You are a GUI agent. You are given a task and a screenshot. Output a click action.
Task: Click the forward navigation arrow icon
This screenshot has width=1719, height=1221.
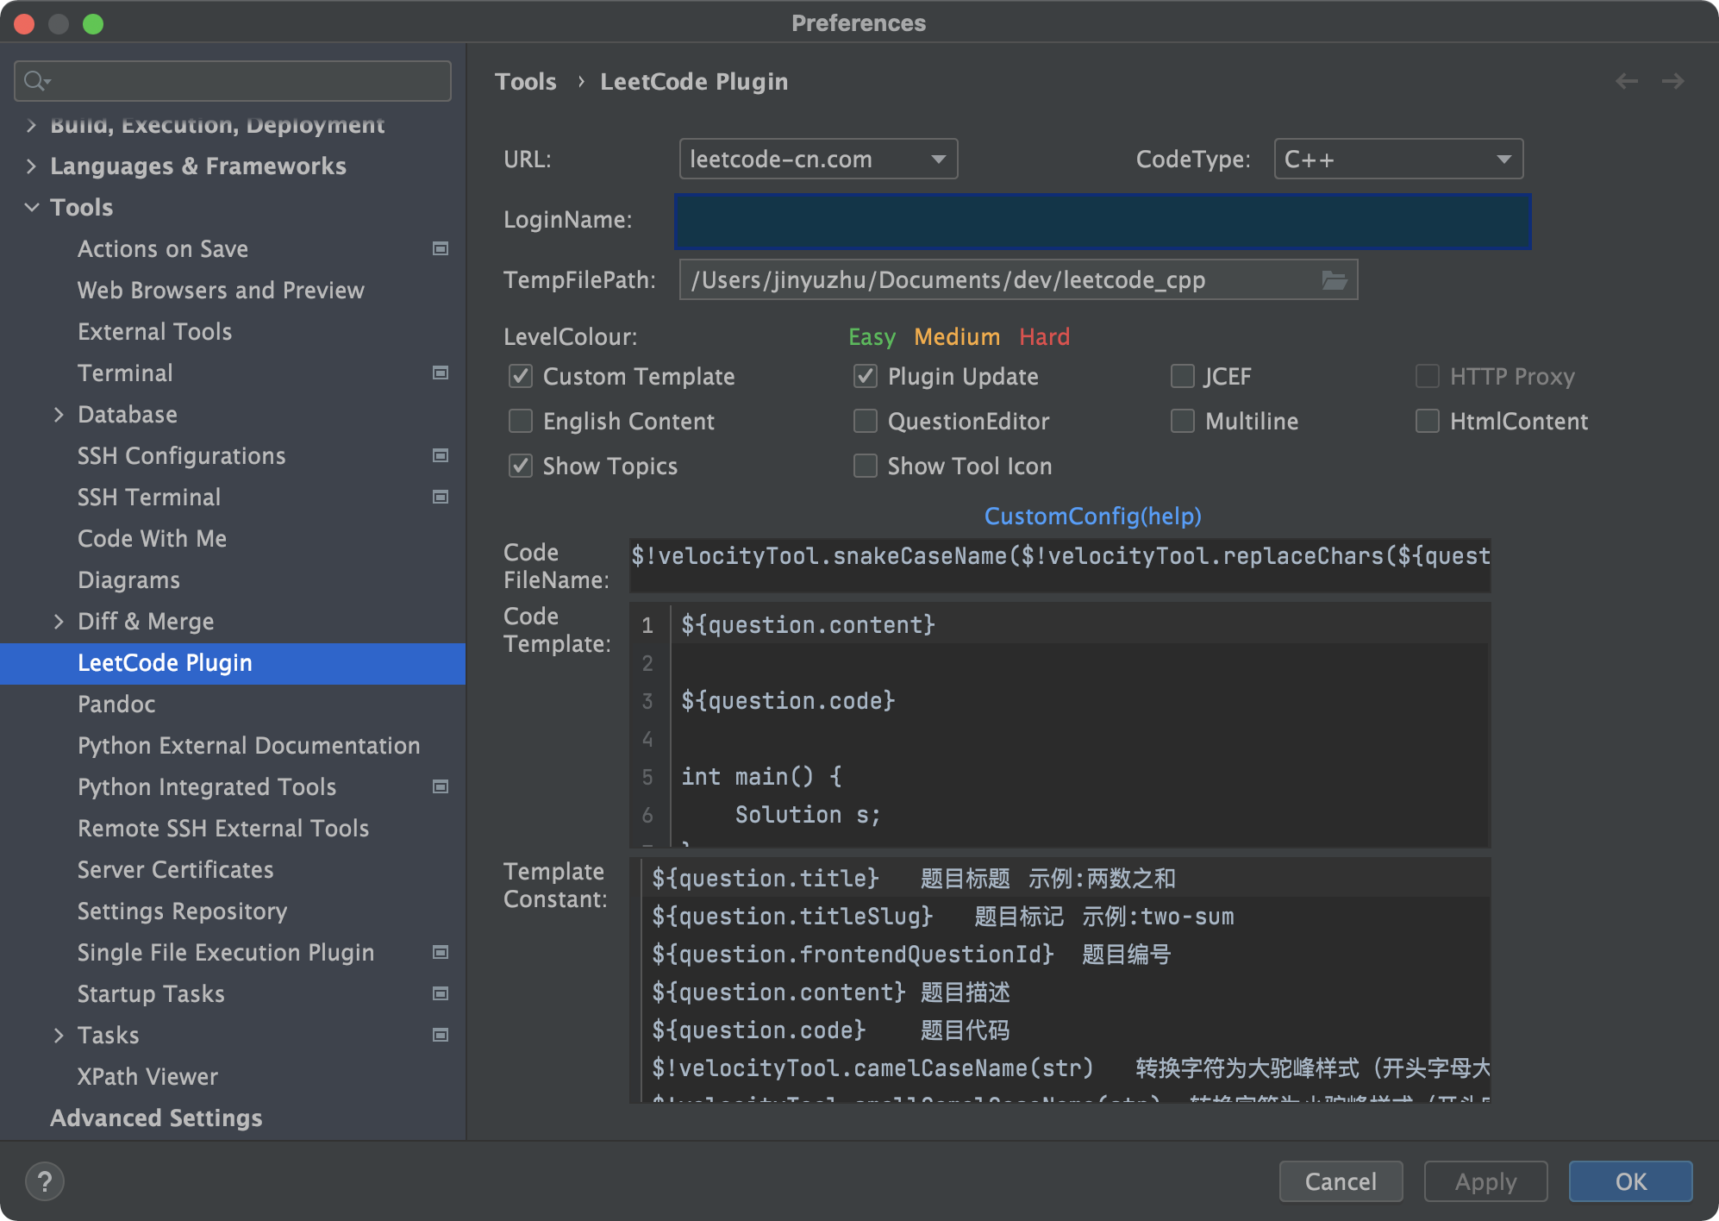[x=1672, y=81]
